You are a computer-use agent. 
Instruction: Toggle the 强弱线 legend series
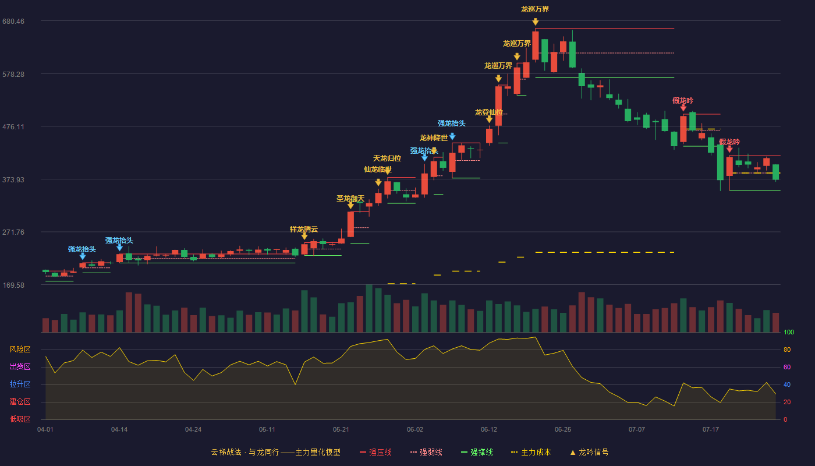[426, 452]
